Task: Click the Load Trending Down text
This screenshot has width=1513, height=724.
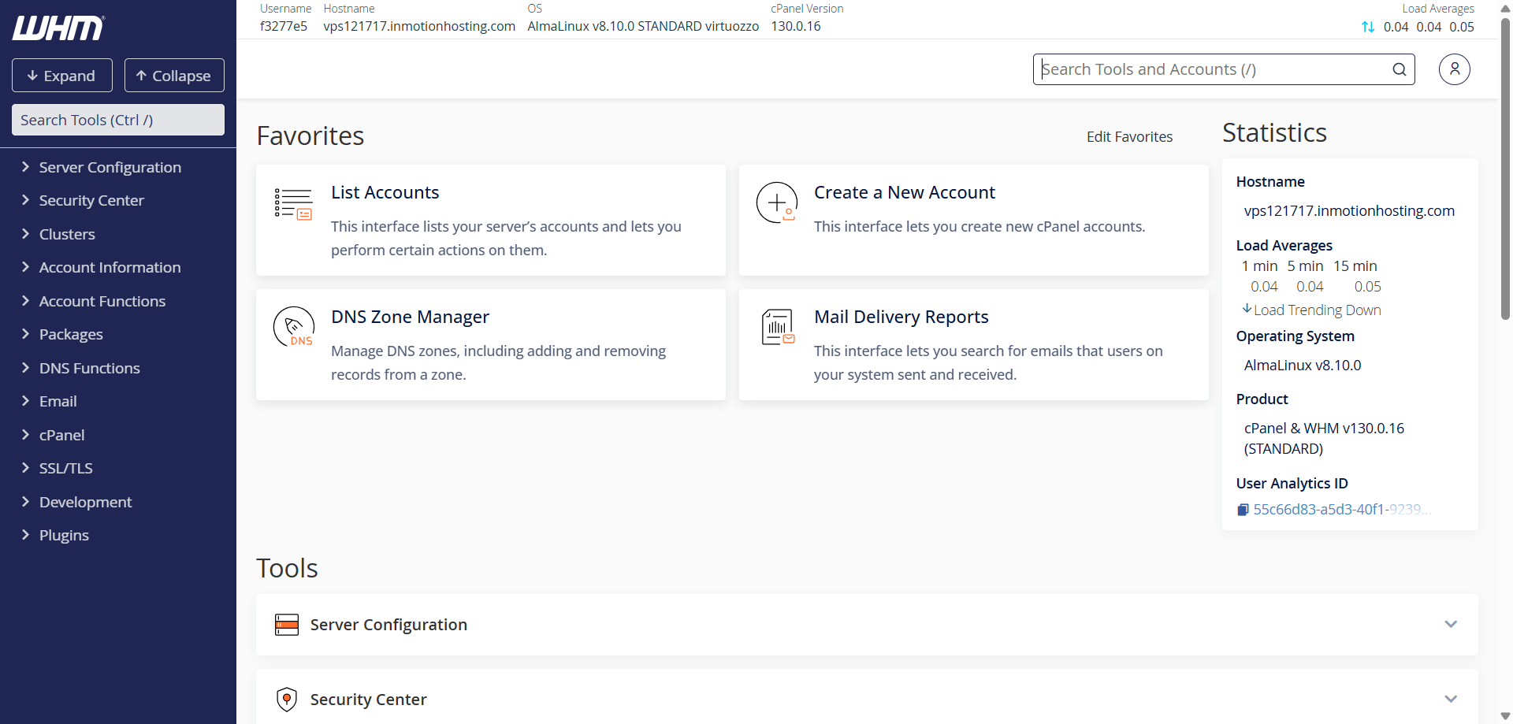Action: point(1317,310)
